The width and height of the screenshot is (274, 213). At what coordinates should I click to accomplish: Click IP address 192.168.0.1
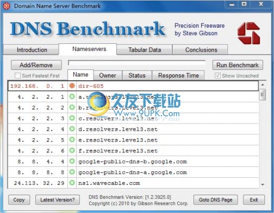click(x=37, y=86)
